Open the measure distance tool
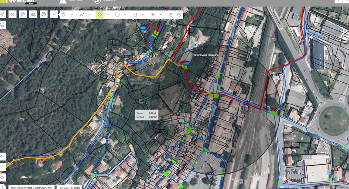This screenshot has width=349, height=189. 33,14
